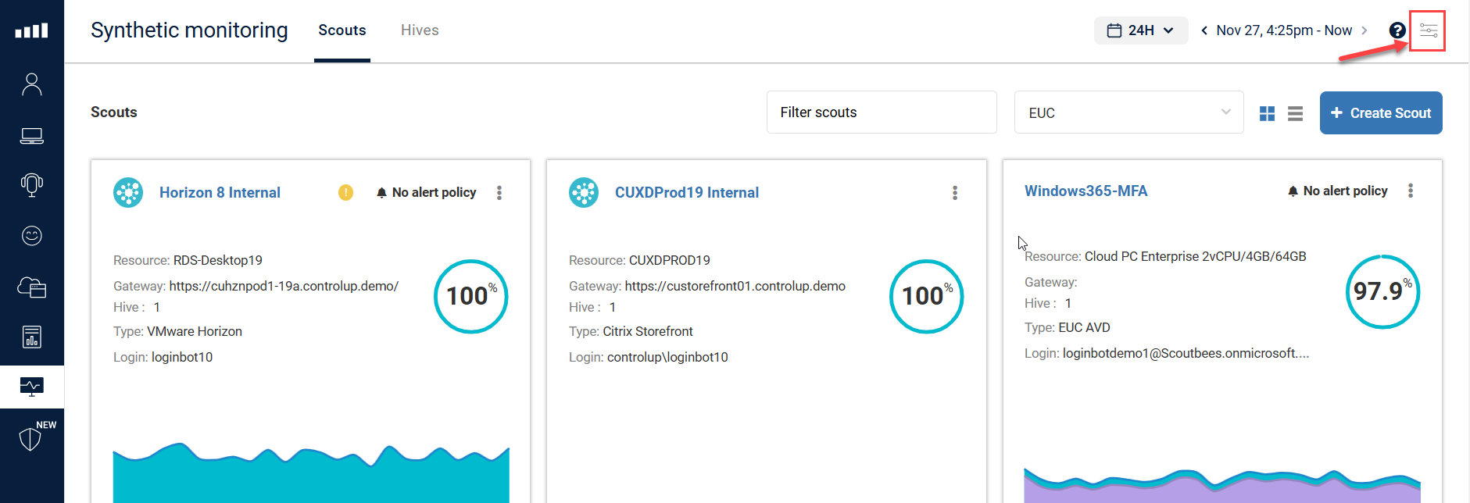
Task: Expand the EUC type dropdown
Action: [x=1128, y=112]
